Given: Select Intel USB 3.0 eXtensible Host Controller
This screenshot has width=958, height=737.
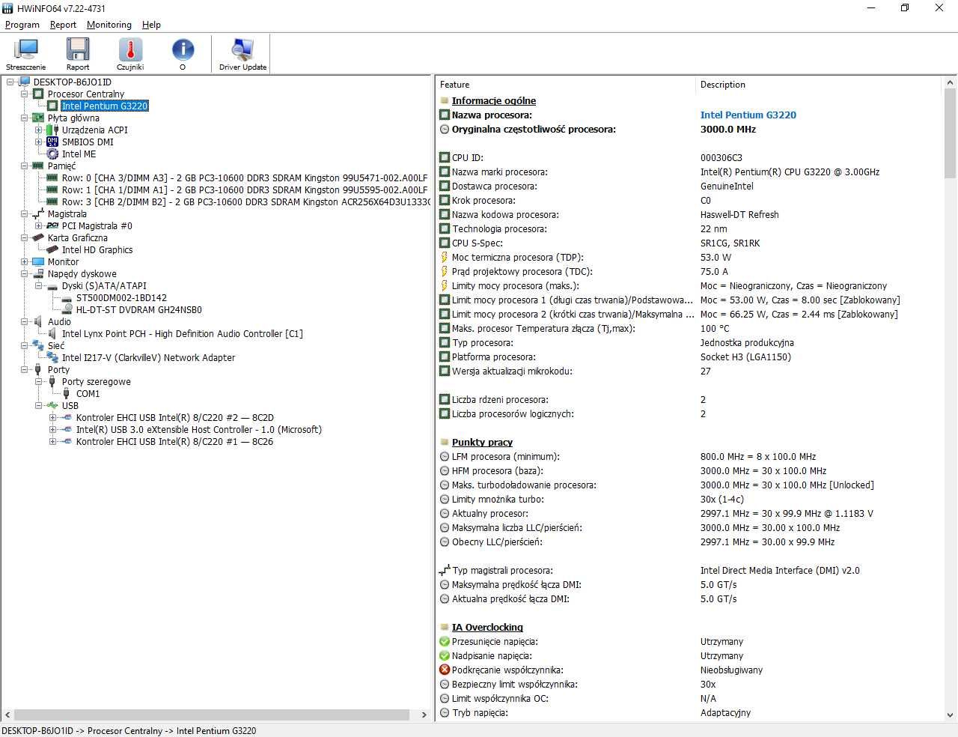Looking at the screenshot, I should click(x=199, y=429).
